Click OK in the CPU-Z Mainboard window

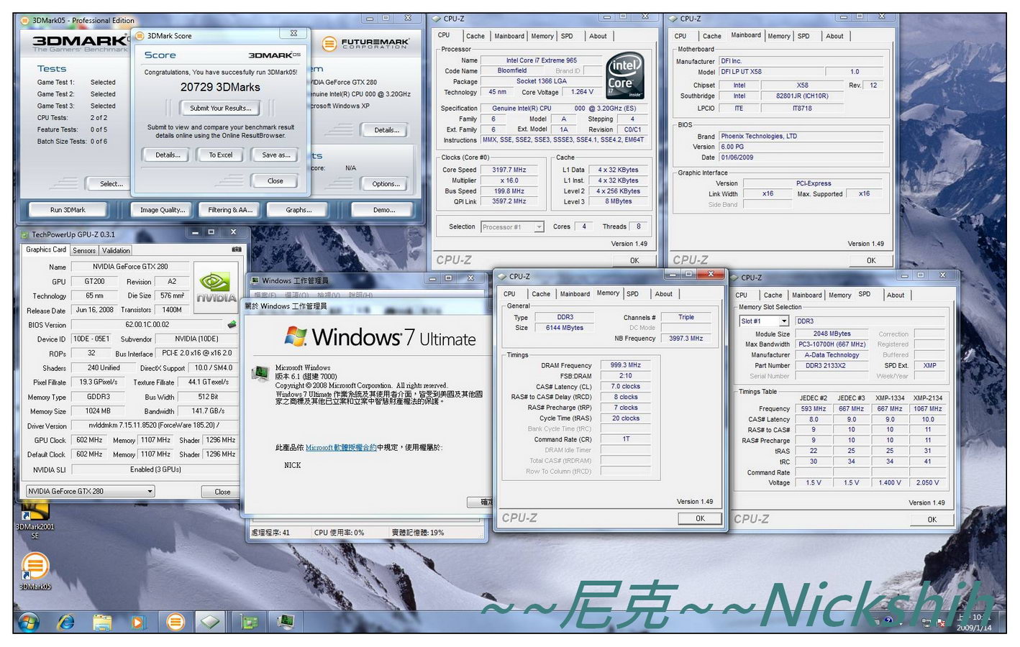(870, 260)
